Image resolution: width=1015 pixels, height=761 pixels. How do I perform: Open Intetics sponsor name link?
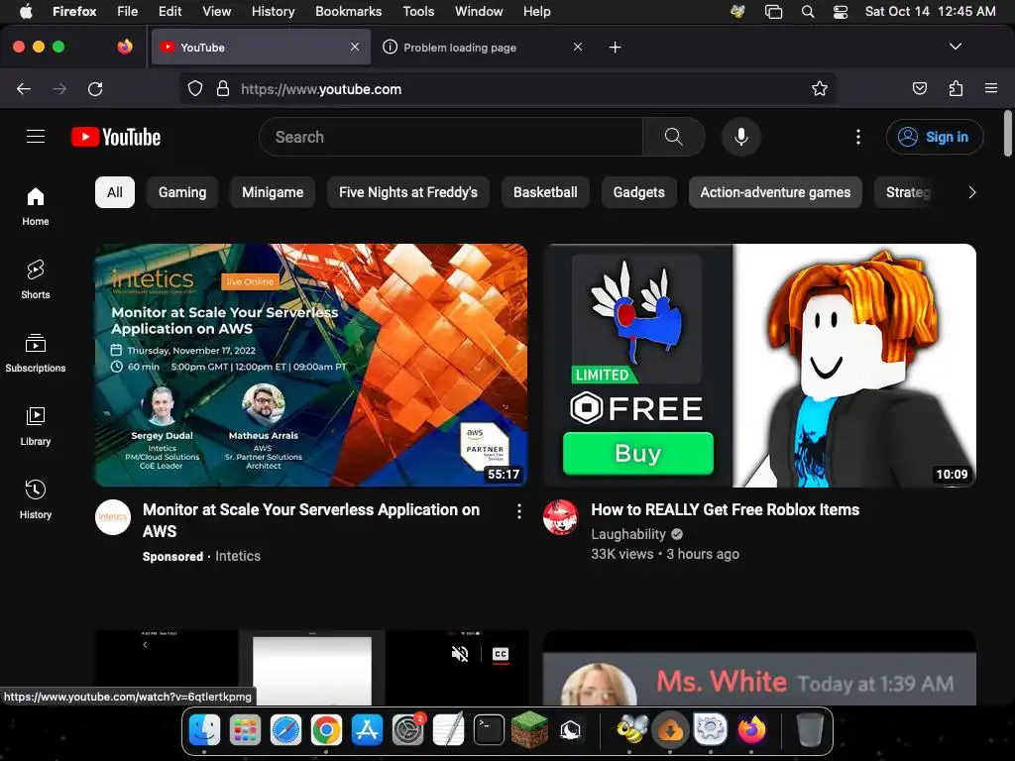tap(238, 556)
